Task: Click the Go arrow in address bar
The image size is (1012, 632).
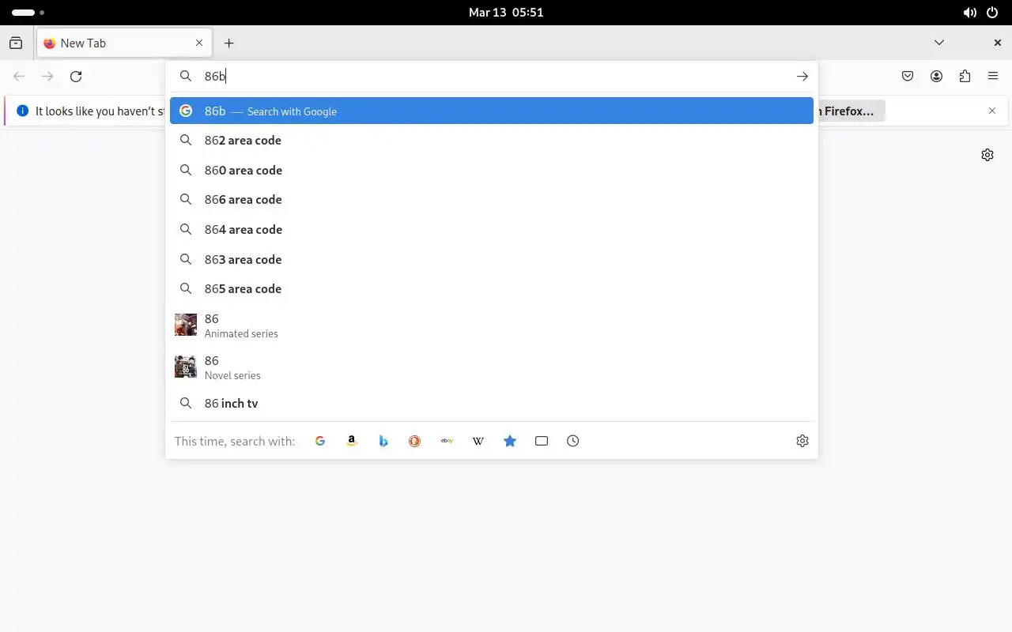Action: (x=802, y=77)
